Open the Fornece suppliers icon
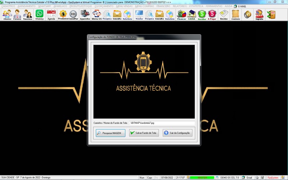The image size is (288, 180). click(17, 15)
